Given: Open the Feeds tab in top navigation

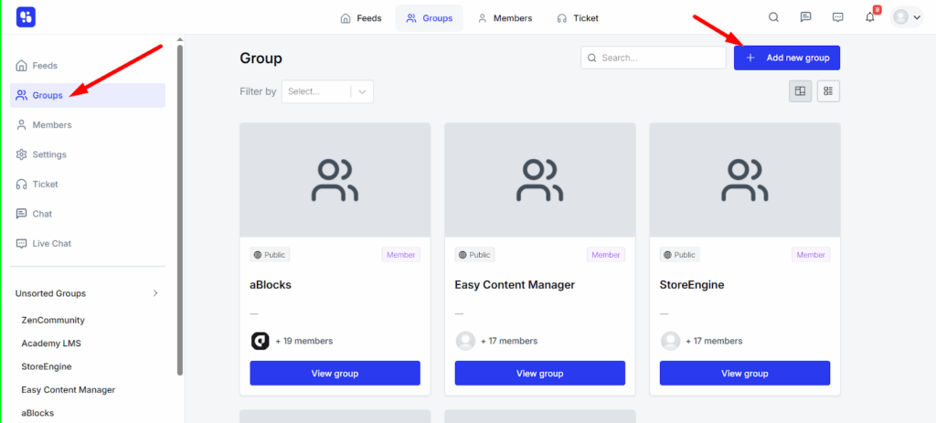Looking at the screenshot, I should tap(360, 18).
